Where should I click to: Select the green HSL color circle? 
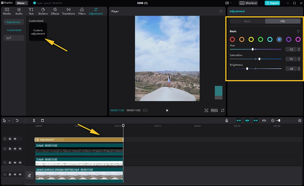[260, 39]
